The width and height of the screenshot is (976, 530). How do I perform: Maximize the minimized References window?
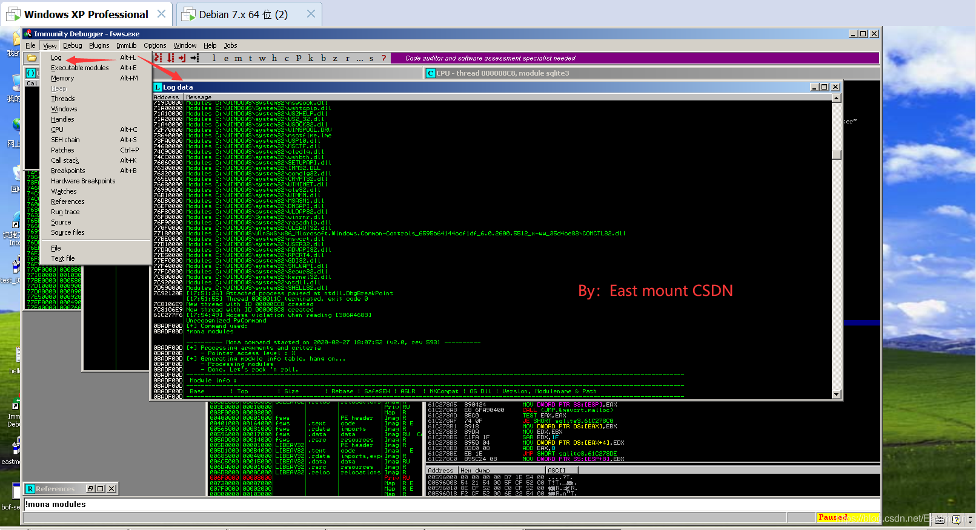point(101,489)
